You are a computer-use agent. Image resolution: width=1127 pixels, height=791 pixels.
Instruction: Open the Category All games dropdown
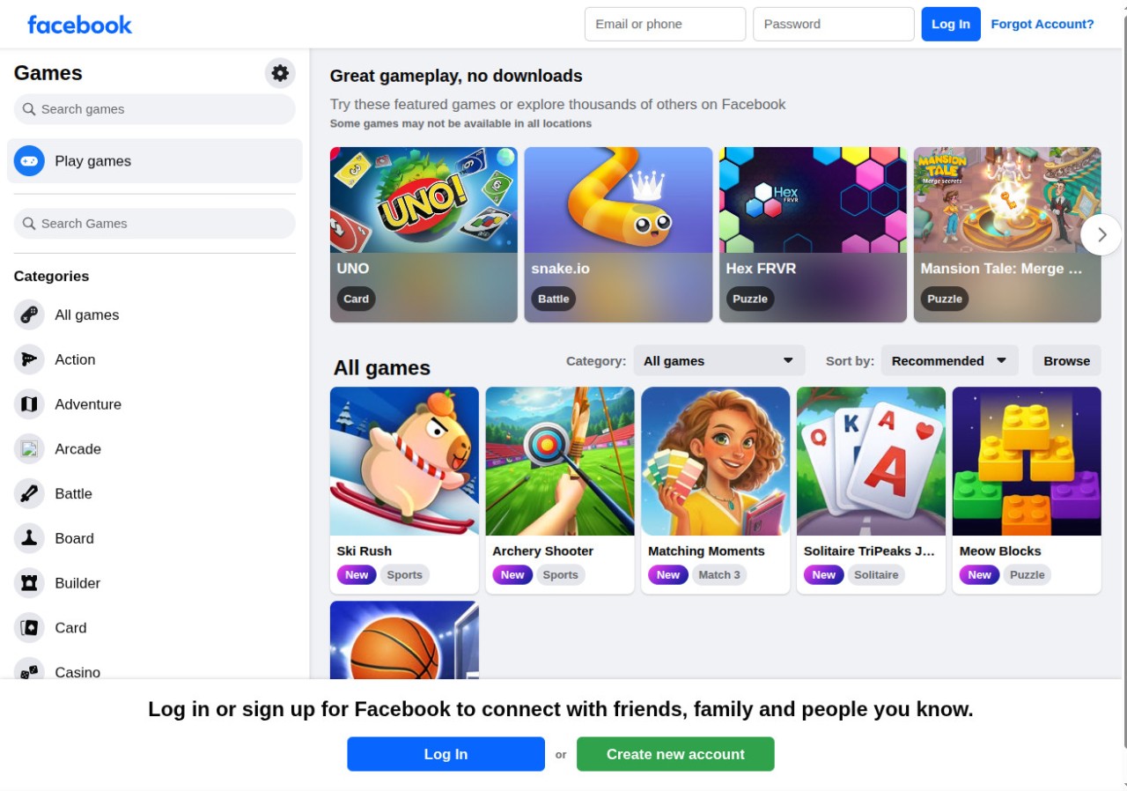(719, 360)
